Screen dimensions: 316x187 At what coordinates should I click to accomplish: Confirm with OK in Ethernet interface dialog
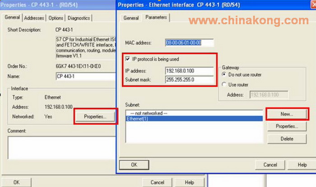[x=134, y=165]
